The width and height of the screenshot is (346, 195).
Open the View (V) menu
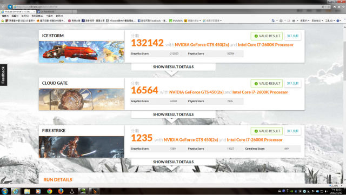click(x=25, y=16)
